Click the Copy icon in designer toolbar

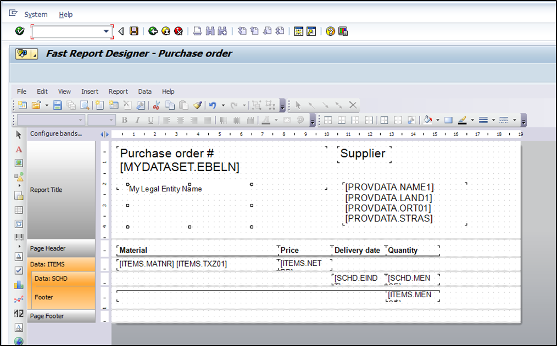click(170, 105)
